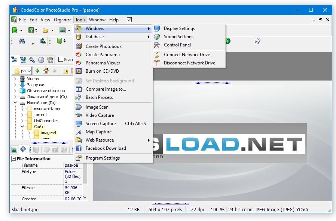Click the green notebook icon in the top toolbar

(x=15, y=30)
